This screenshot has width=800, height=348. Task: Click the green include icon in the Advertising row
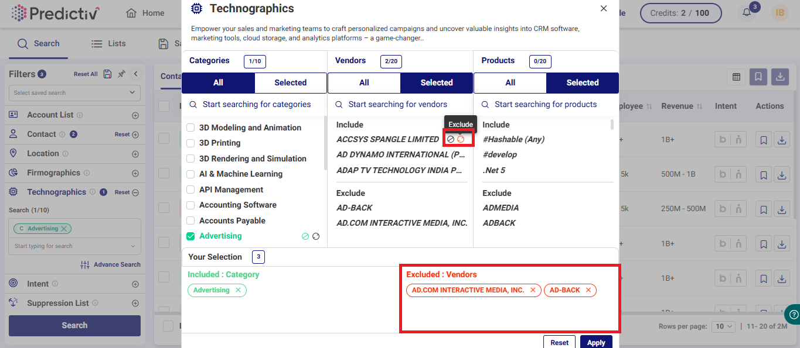coord(305,236)
